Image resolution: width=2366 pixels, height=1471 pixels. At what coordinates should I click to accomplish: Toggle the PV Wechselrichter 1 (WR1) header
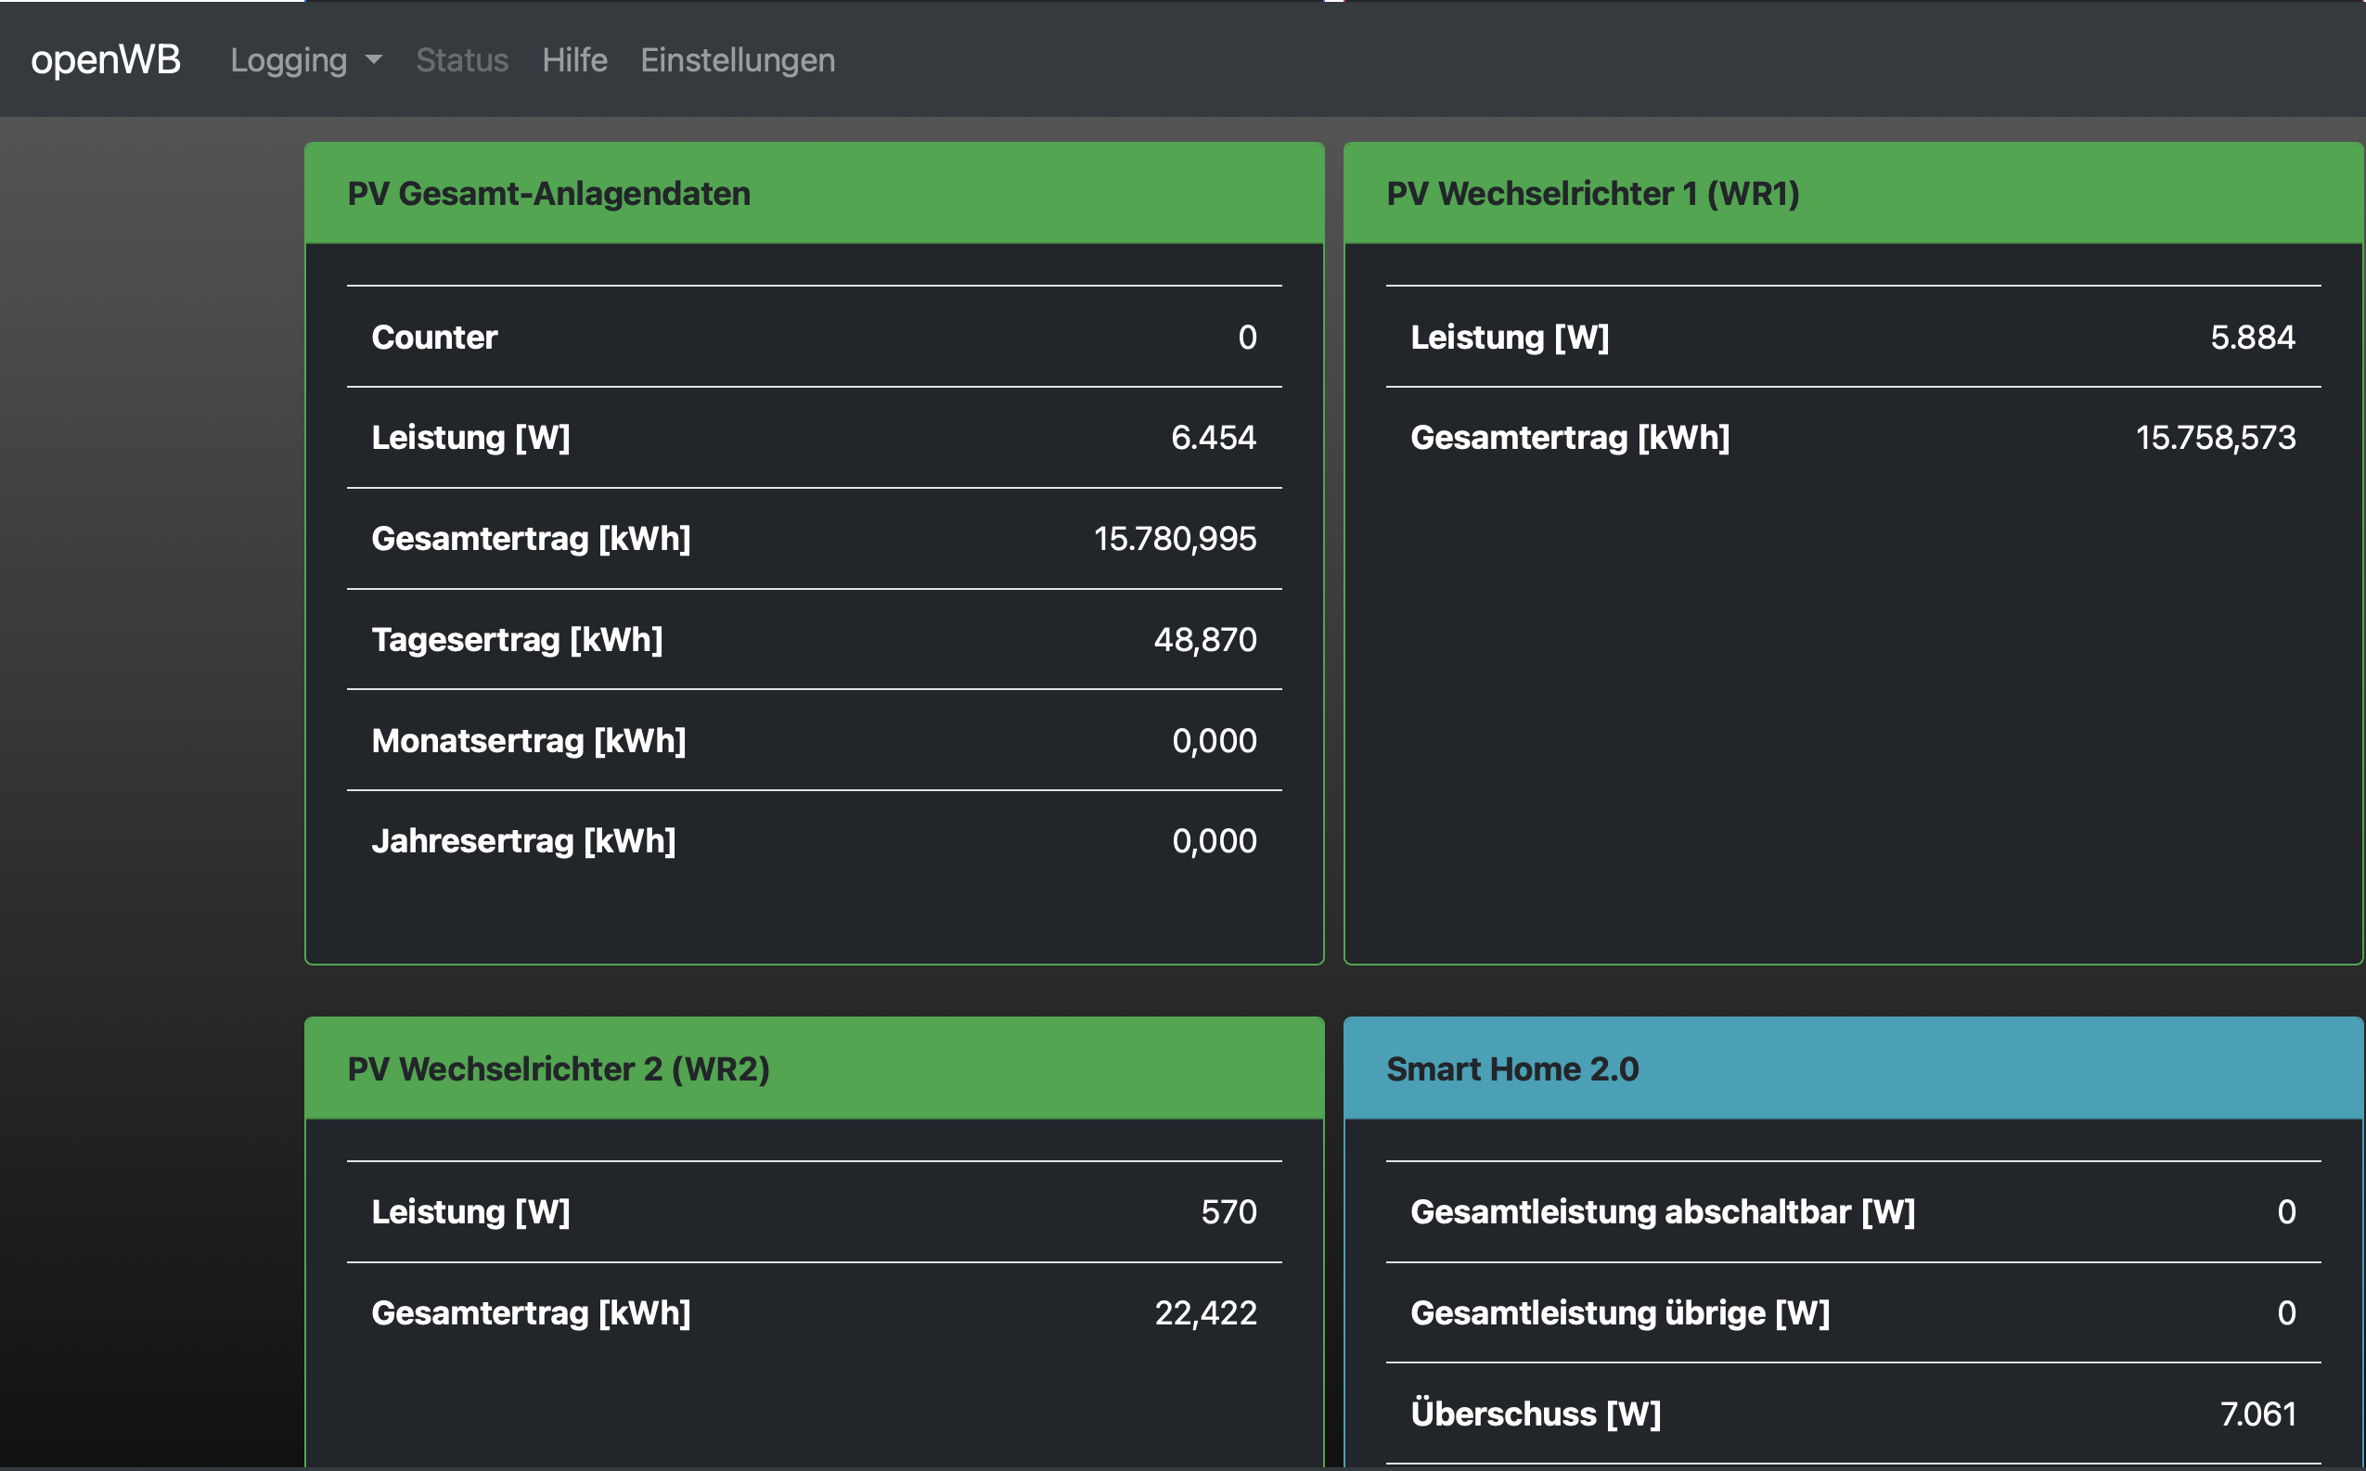(x=1852, y=194)
